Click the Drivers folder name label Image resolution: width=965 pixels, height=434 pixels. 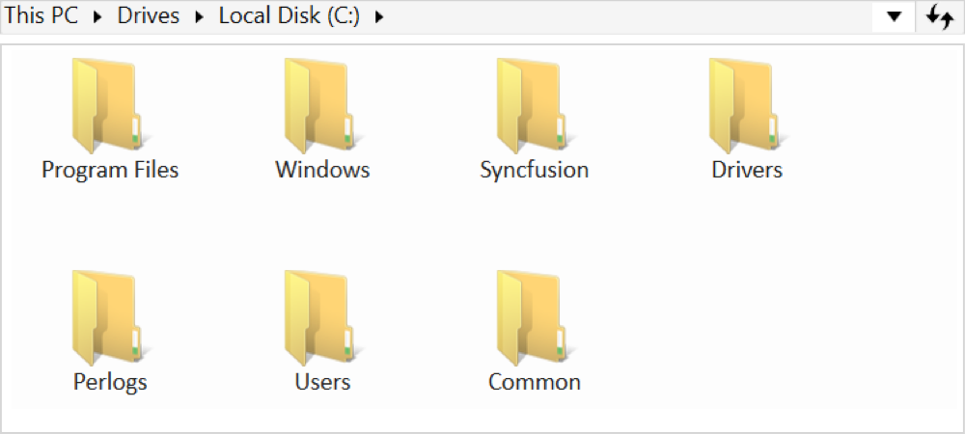pyautogui.click(x=746, y=171)
